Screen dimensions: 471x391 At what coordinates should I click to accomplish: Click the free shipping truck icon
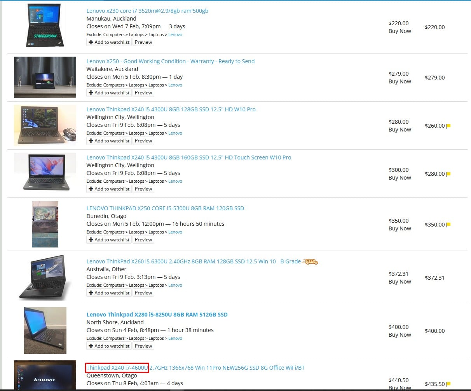[x=310, y=262]
